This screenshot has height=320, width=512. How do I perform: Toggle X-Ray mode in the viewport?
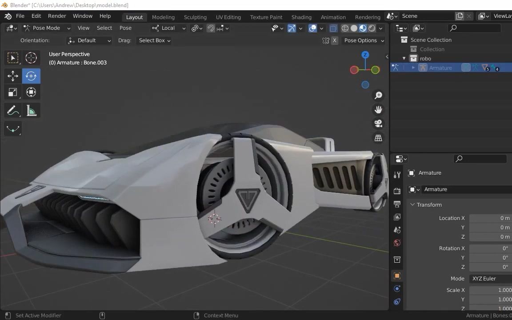tap(334, 28)
